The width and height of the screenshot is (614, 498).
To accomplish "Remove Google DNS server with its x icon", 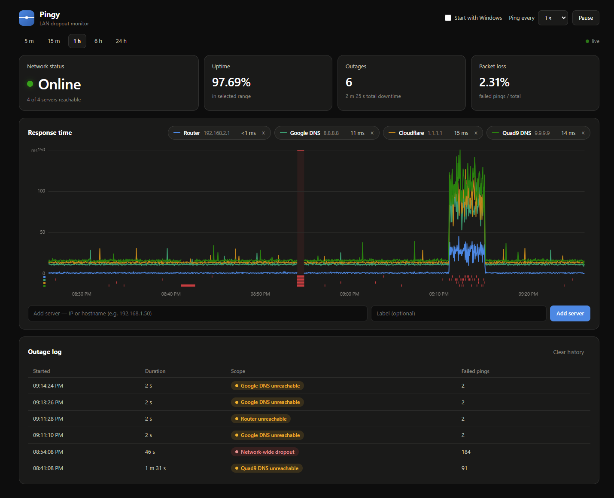I will (x=372, y=133).
